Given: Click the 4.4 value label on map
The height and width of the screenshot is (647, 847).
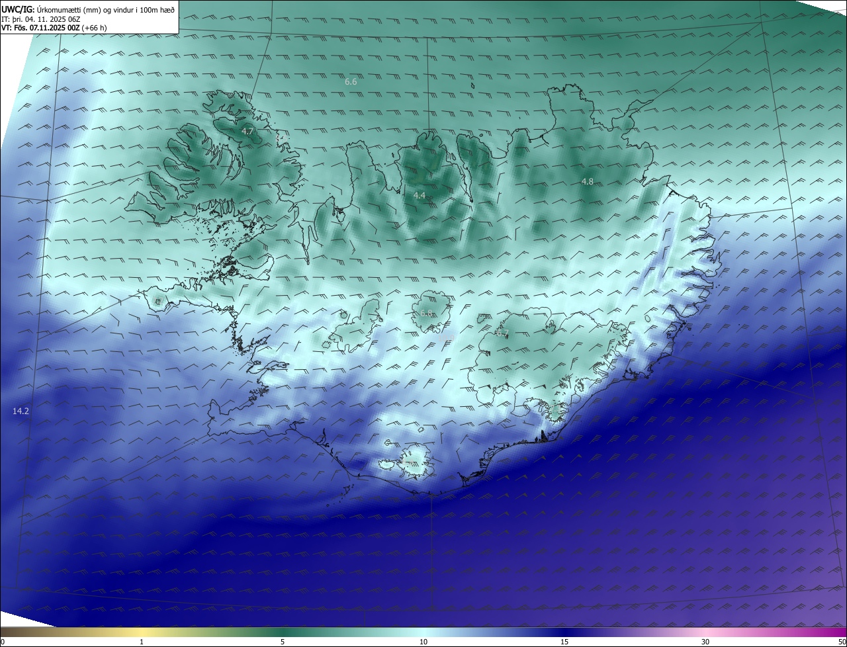Looking at the screenshot, I should (x=420, y=196).
